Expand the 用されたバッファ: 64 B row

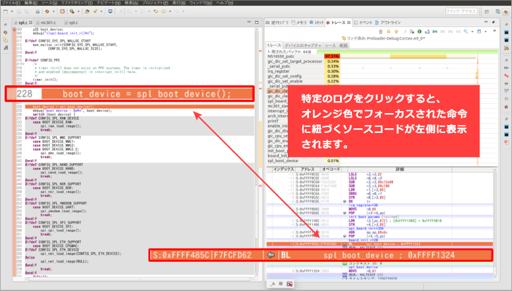(x=269, y=52)
